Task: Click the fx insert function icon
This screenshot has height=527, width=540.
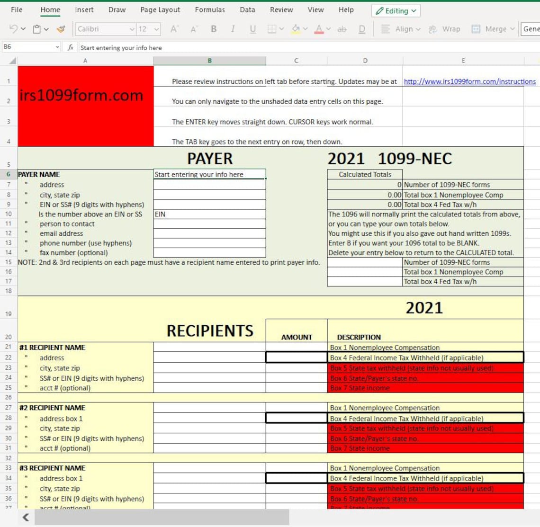Action: (70, 47)
